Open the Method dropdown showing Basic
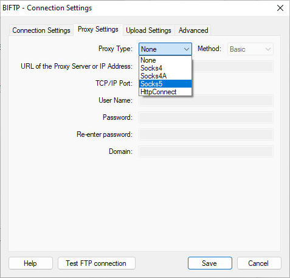 pos(250,49)
